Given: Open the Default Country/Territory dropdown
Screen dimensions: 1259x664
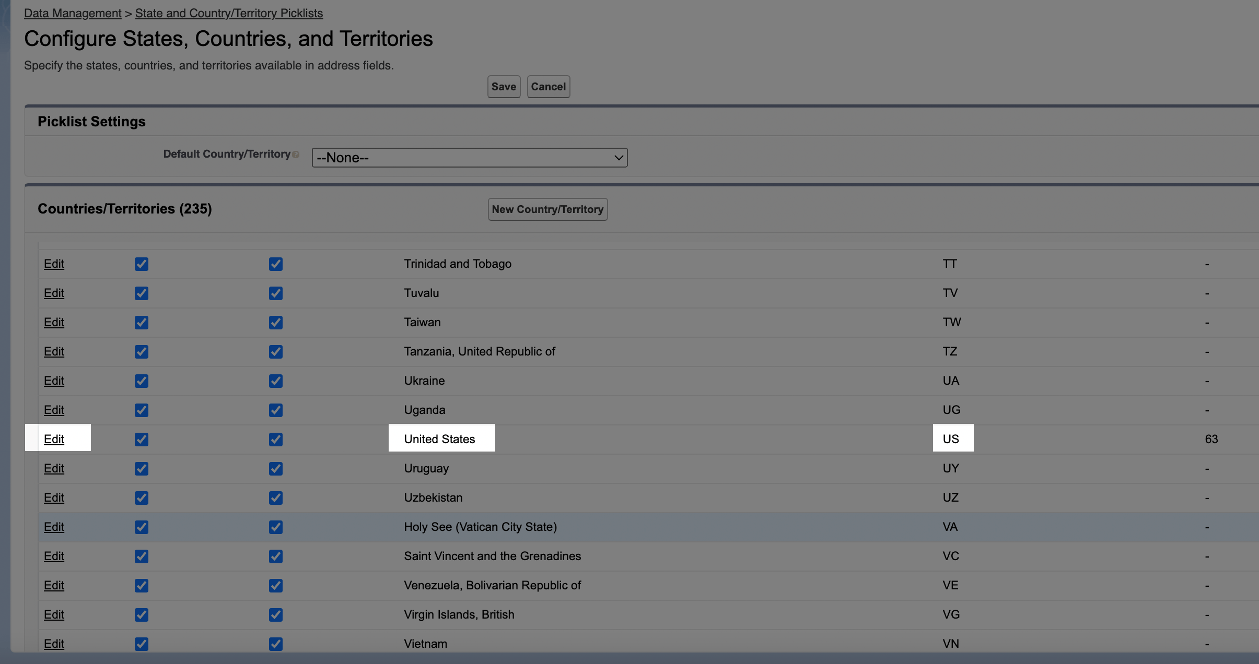Looking at the screenshot, I should pos(469,158).
